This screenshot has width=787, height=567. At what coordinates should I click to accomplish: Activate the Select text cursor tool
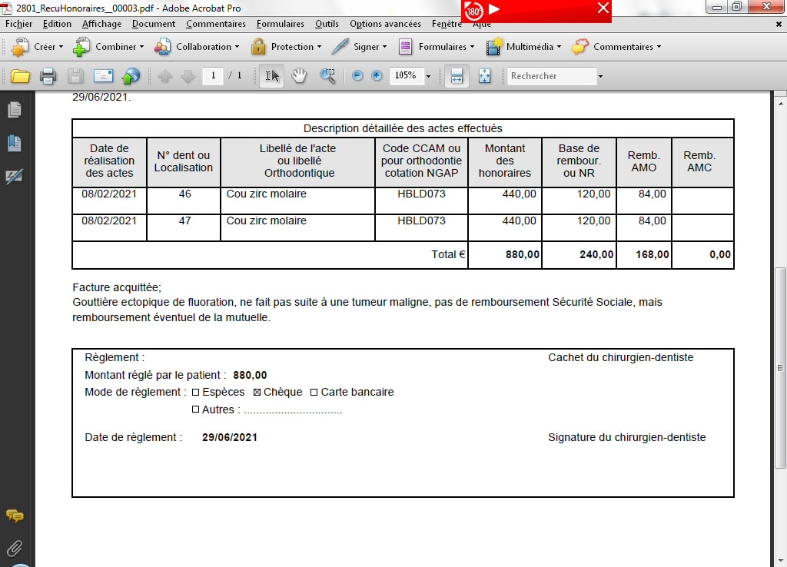271,76
